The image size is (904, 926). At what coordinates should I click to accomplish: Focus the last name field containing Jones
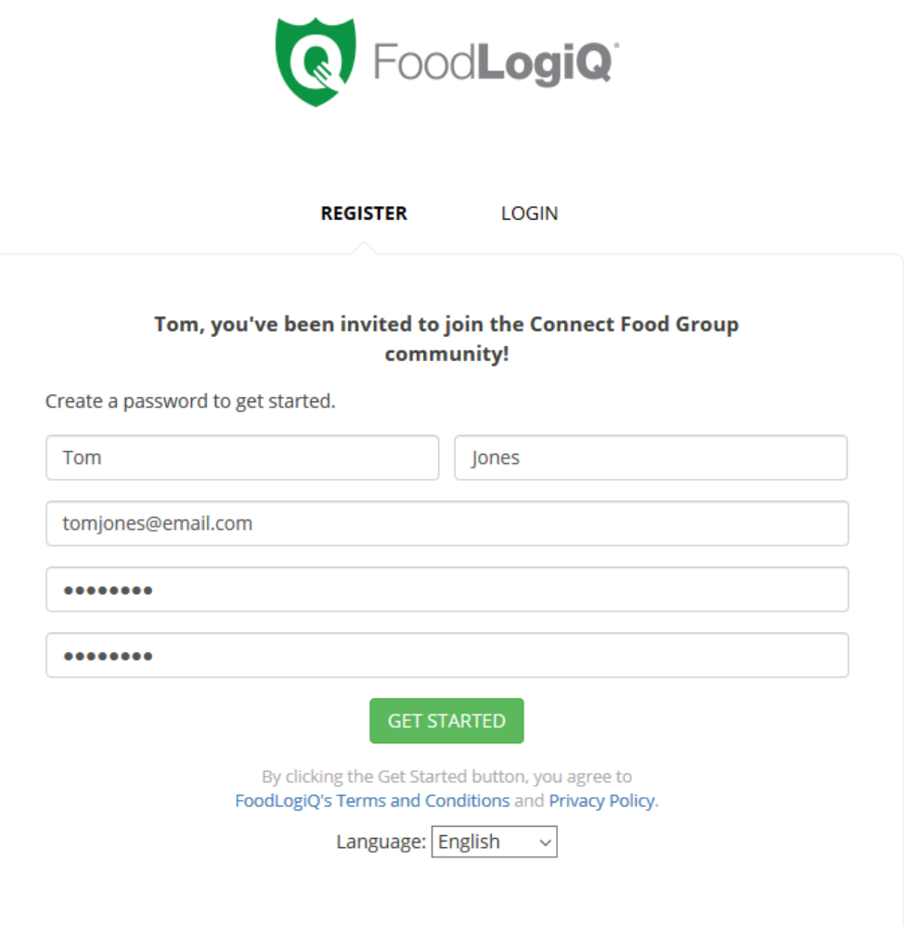pos(652,457)
